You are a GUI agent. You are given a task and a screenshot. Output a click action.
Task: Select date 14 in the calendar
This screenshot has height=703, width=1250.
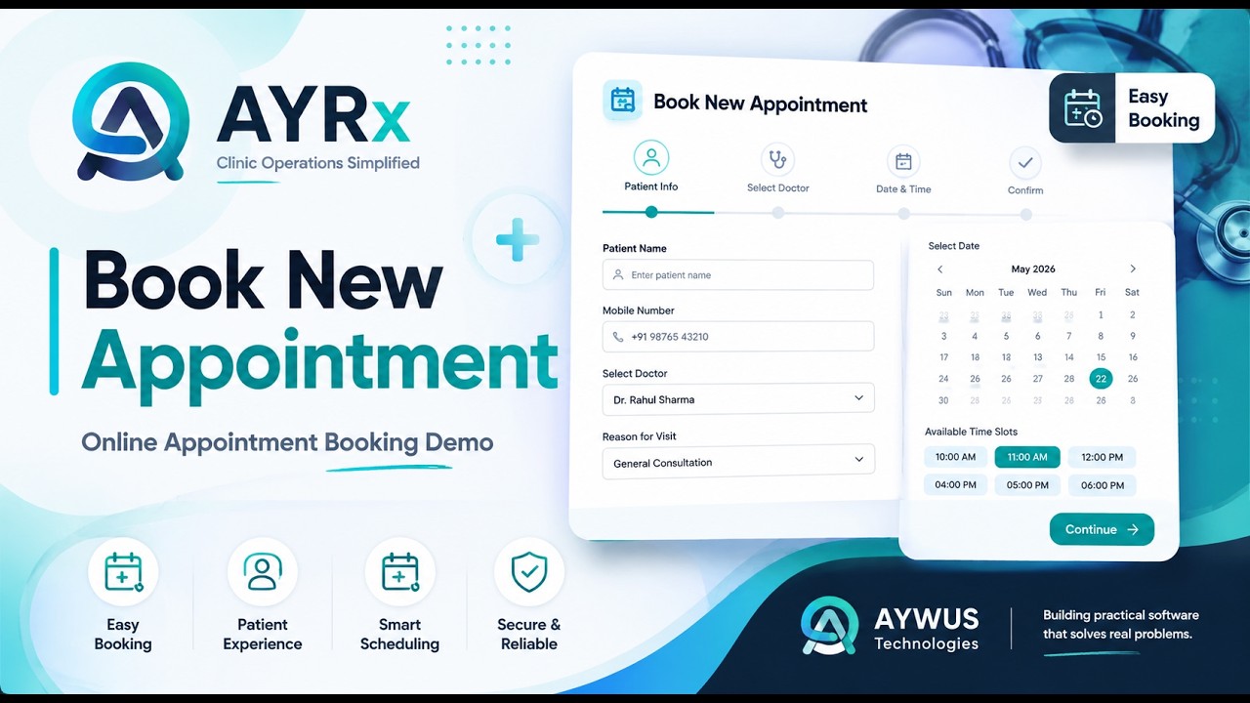1069,357
